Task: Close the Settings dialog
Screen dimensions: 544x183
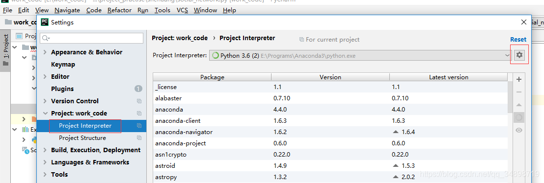Action: (x=524, y=22)
